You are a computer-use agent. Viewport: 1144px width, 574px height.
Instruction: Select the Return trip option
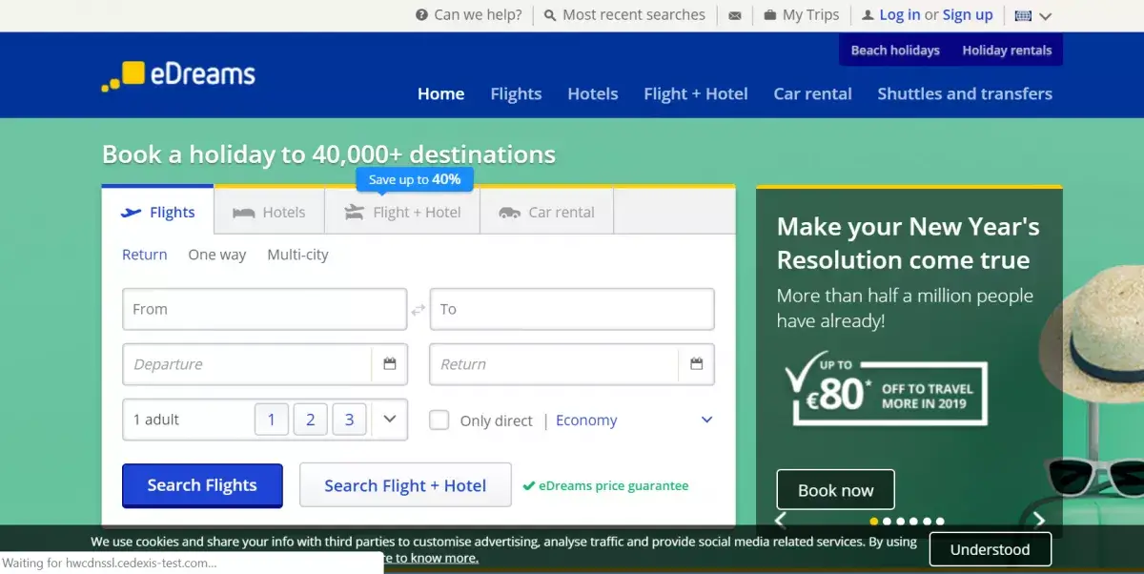(x=145, y=255)
